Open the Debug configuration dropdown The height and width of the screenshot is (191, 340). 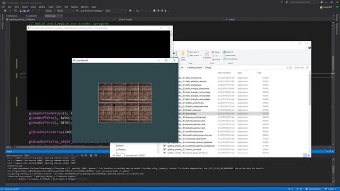click(x=49, y=11)
